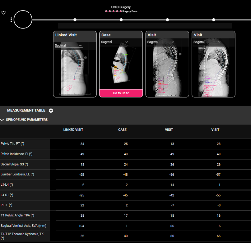Open last Visit card Sagittal dropdown
Screen dimensions: 251x243
(x=207, y=42)
